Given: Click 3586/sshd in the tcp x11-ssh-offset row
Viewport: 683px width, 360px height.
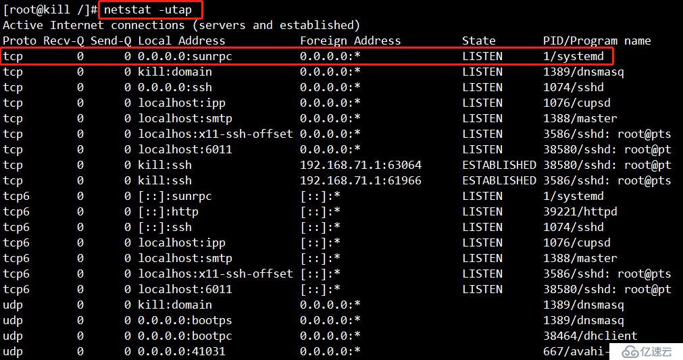Looking at the screenshot, I should click(607, 134).
